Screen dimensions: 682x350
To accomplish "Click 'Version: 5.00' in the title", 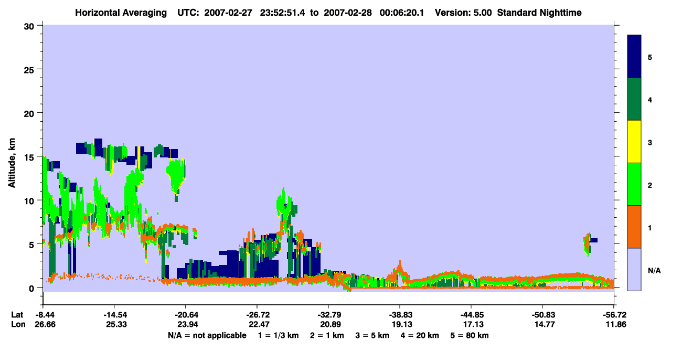I will (463, 13).
